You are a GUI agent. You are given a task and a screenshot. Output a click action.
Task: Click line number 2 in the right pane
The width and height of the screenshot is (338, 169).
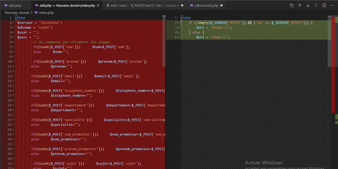176,22
